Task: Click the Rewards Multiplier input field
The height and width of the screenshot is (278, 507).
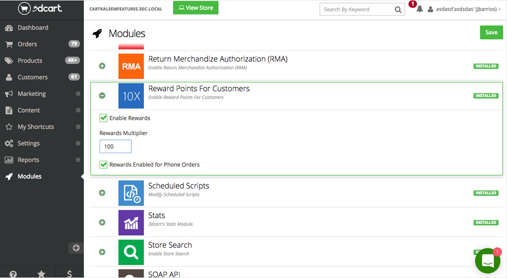Action: 115,147
